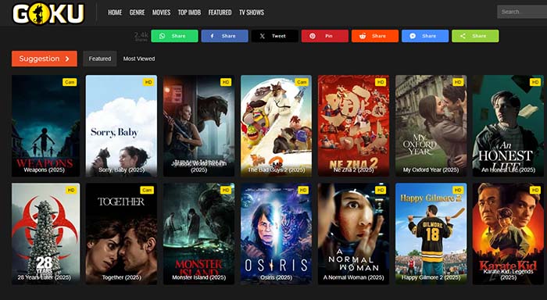Click the Cam badge on Weapons poster

click(70, 82)
